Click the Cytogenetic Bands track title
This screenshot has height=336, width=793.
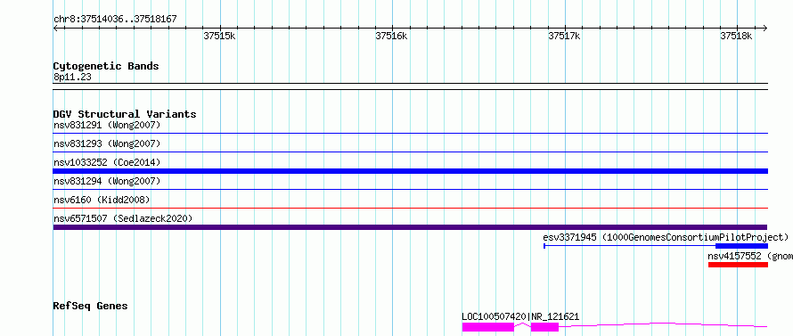pos(106,66)
